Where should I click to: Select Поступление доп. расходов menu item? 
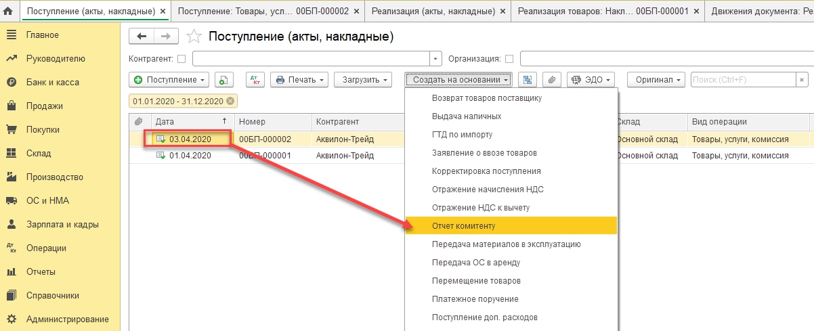click(x=511, y=317)
